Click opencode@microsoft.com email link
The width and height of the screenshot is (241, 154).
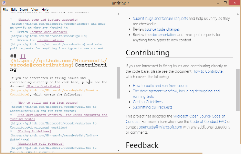160,127
